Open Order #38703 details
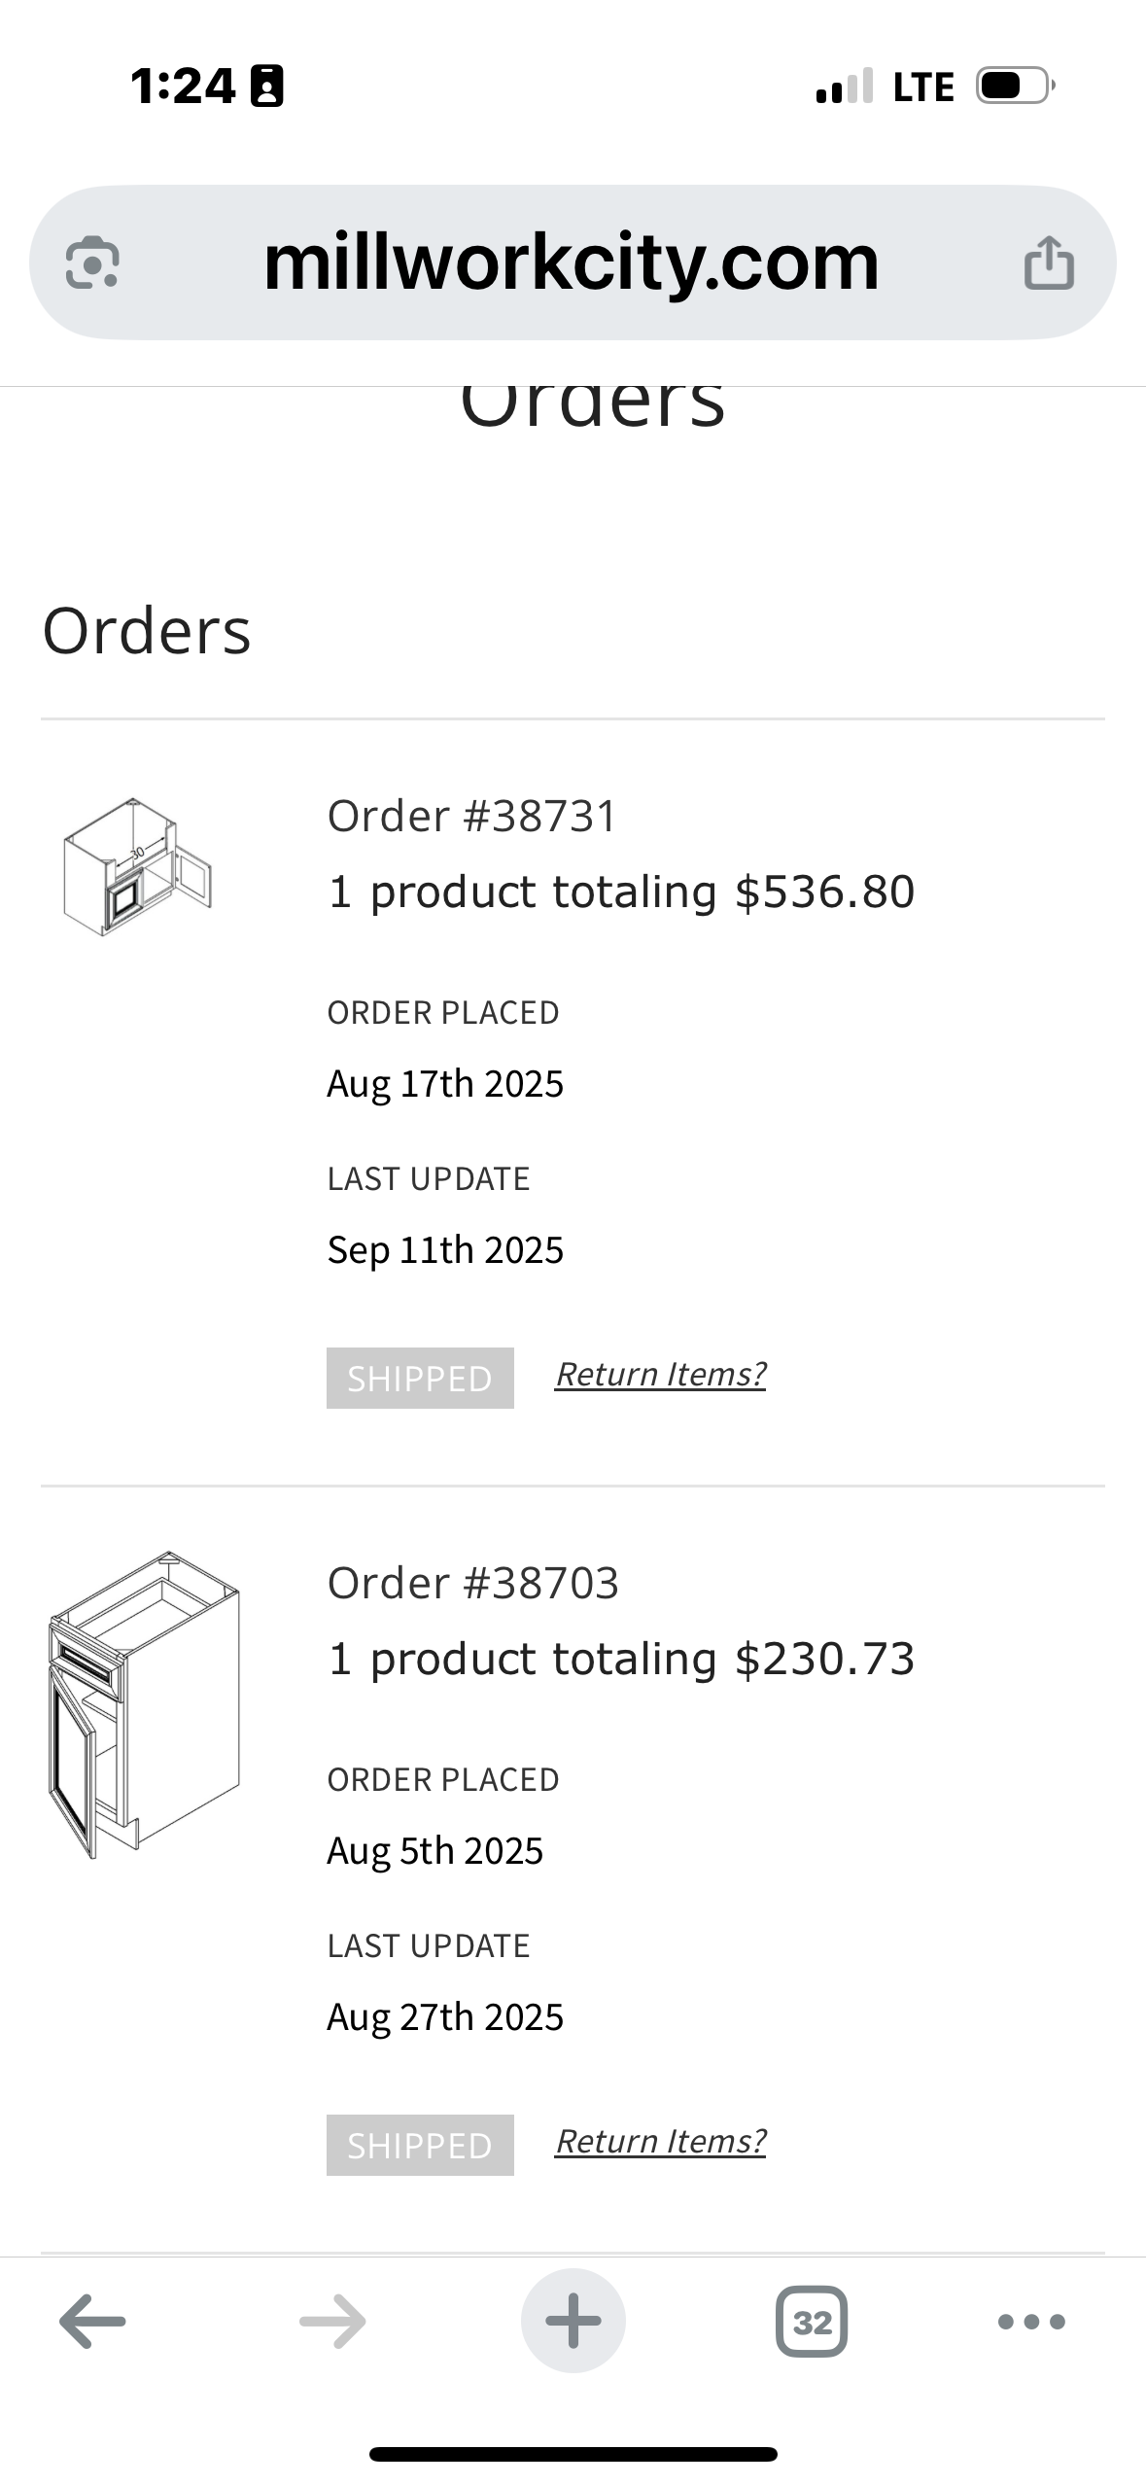This screenshot has height=2485, width=1146. pos(472,1583)
